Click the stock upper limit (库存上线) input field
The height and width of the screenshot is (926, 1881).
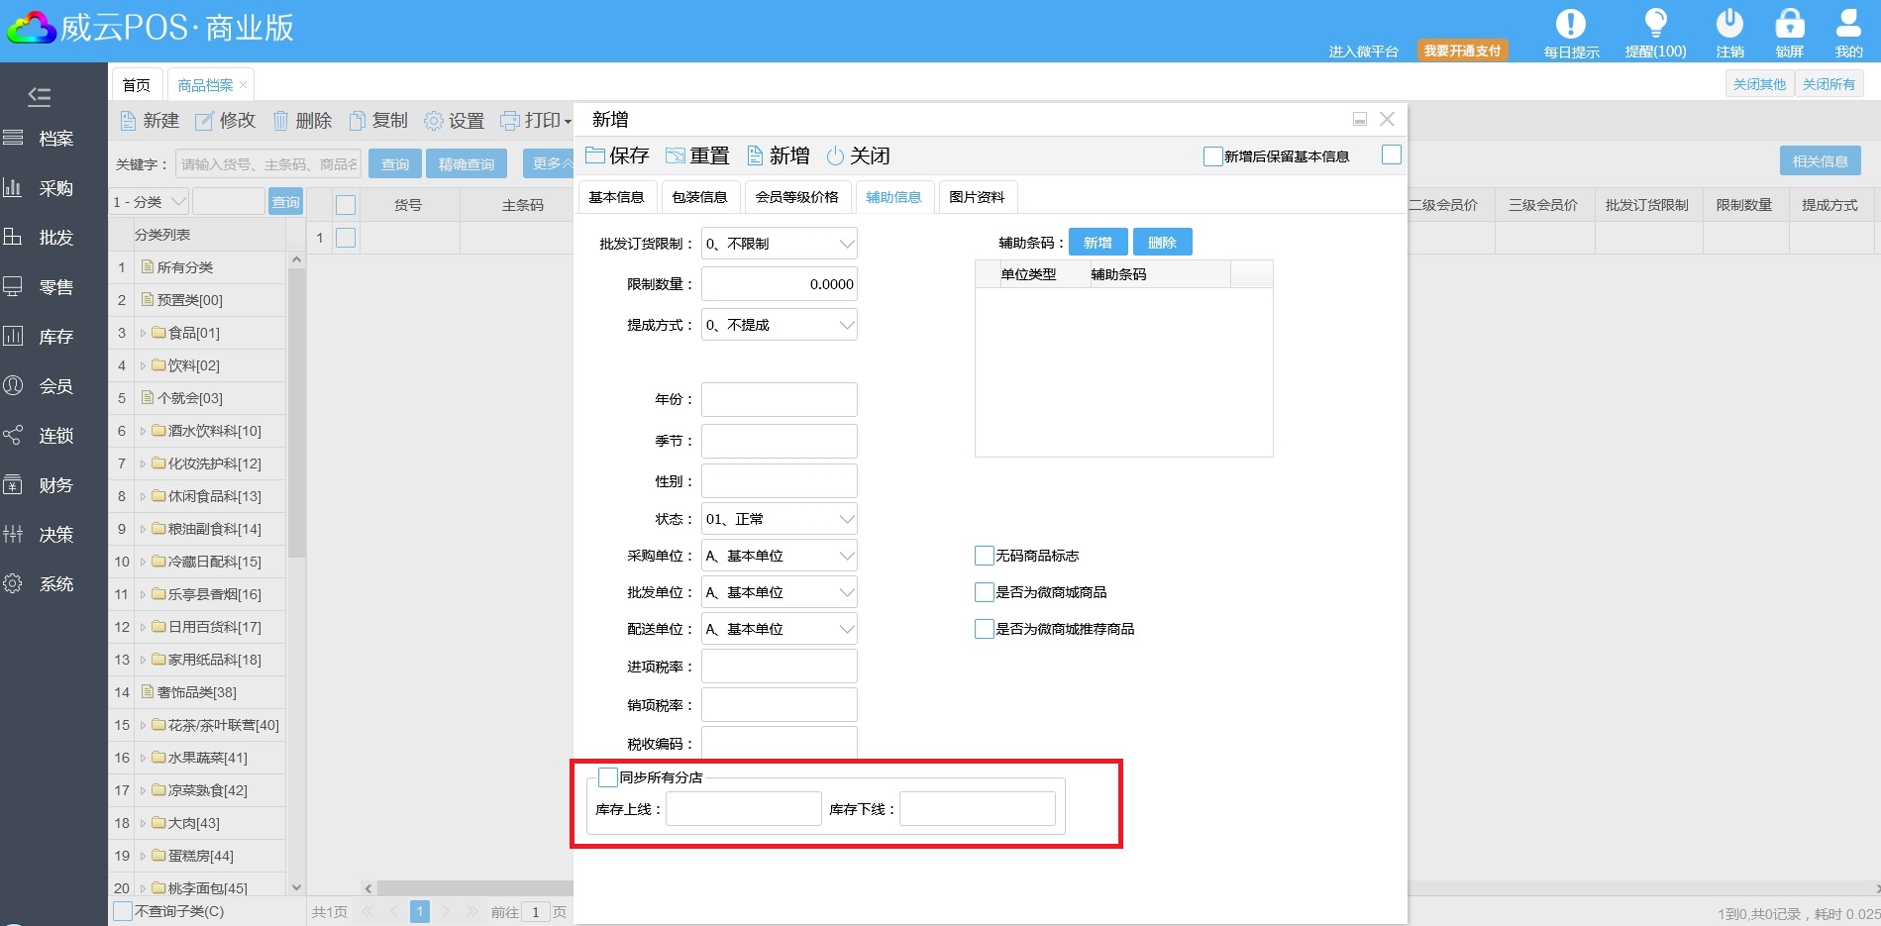743,809
